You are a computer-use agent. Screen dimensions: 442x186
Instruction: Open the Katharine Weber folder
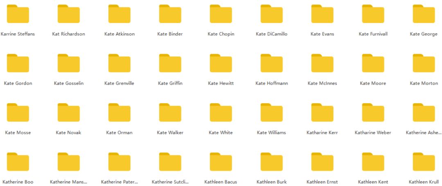(x=373, y=113)
